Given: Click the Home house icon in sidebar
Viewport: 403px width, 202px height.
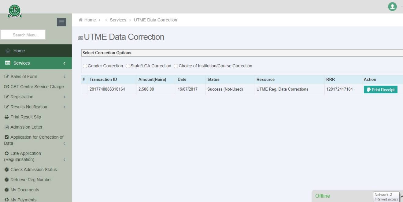Looking at the screenshot, I should (x=8, y=51).
